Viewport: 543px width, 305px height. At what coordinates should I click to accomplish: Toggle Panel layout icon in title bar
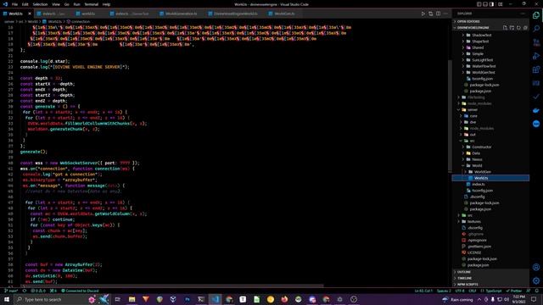485,4
